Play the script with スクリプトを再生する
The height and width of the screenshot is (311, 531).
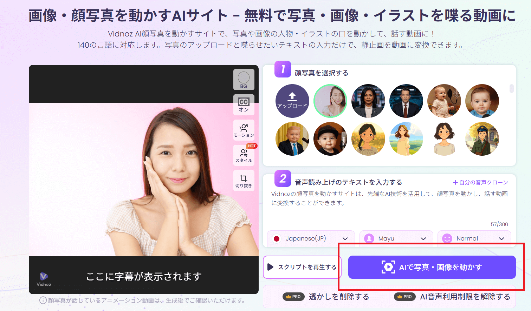click(302, 267)
